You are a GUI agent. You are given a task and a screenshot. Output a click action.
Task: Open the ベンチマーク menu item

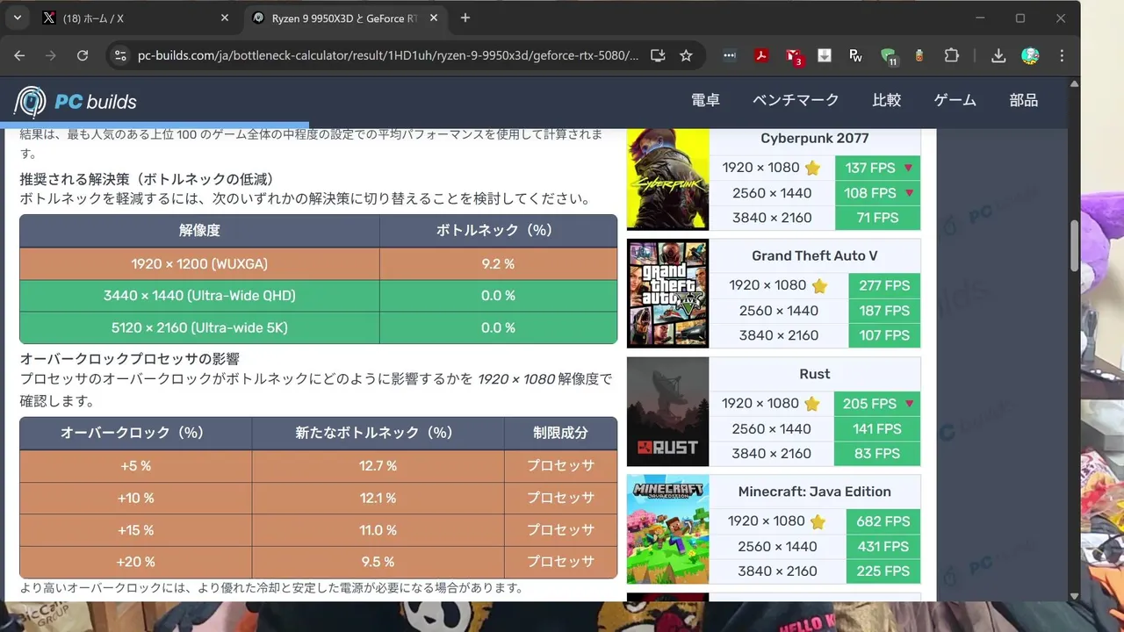point(796,100)
